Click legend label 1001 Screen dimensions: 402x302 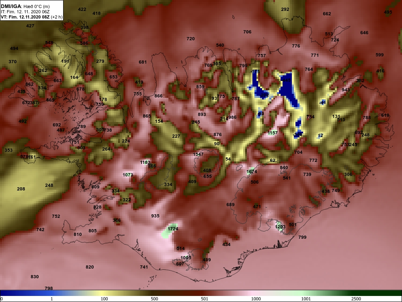pos(306,299)
